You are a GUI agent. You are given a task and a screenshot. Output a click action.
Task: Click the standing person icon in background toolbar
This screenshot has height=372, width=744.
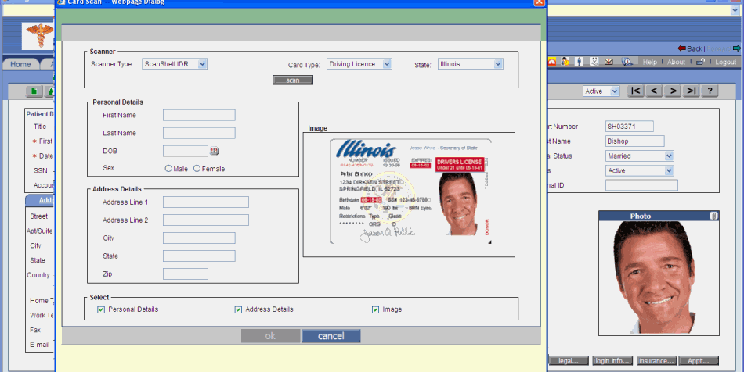pos(580,62)
